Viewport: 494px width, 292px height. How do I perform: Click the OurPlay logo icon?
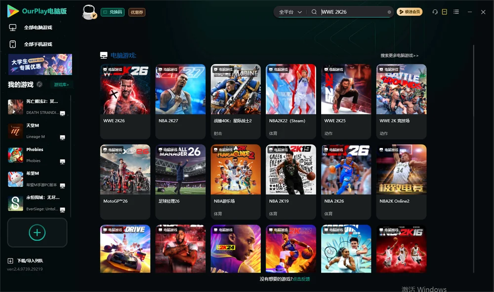tap(13, 11)
